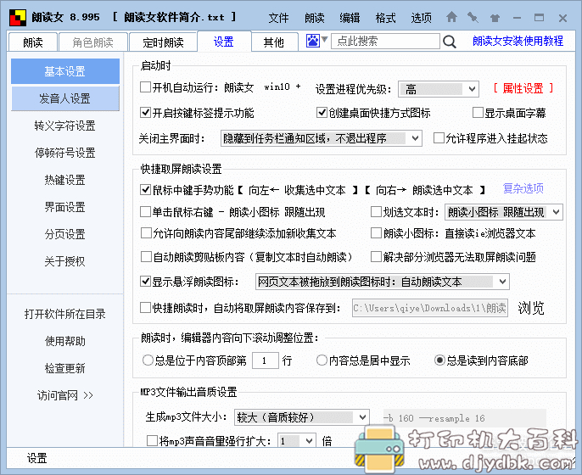Click 打开软件所在目录
This screenshot has height=475, width=582.
pos(65,314)
